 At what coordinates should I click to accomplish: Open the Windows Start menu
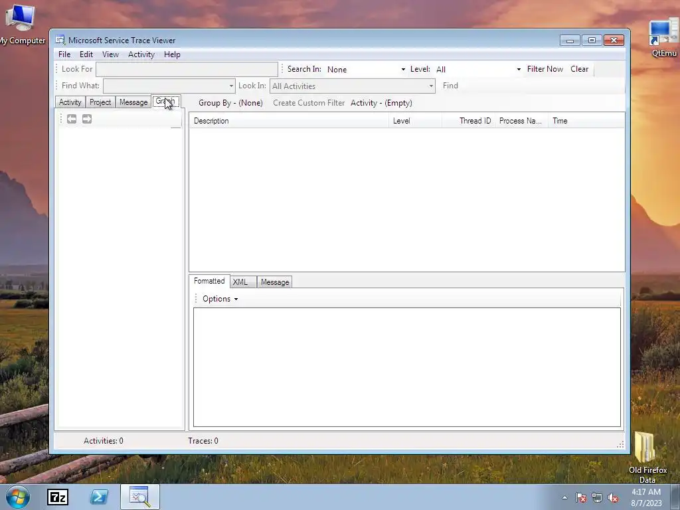coord(18,497)
